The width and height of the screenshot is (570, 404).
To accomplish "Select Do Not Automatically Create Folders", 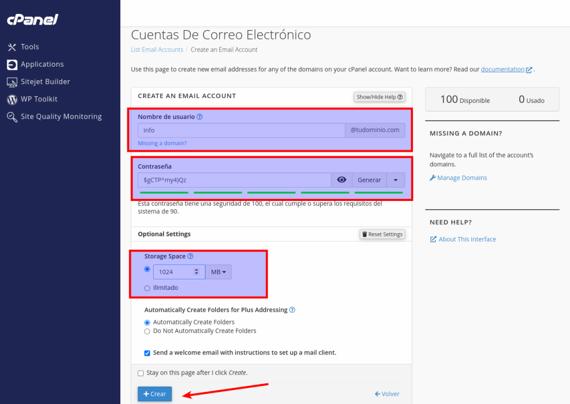I will 147,331.
